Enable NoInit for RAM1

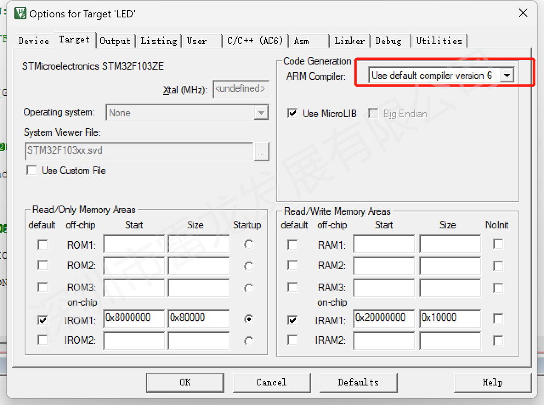pos(498,244)
